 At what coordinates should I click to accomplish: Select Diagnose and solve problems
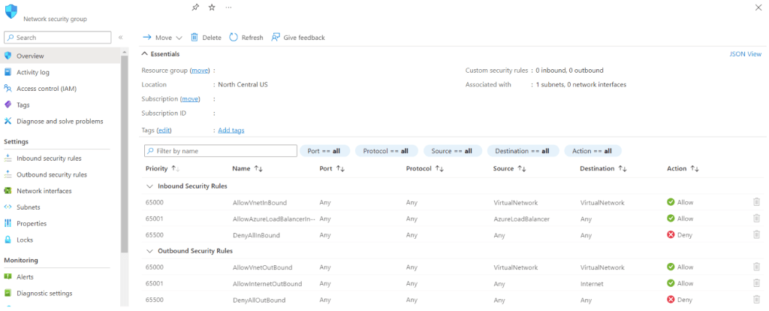tap(60, 121)
